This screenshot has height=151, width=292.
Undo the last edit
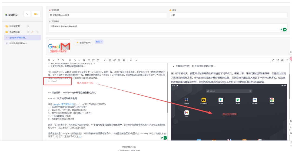[x=131, y=60]
